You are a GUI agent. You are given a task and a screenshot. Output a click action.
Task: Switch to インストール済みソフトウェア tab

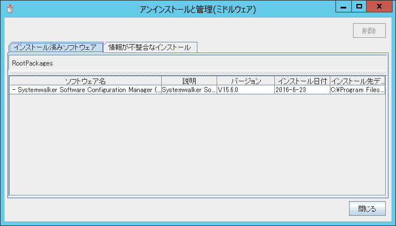click(56, 47)
